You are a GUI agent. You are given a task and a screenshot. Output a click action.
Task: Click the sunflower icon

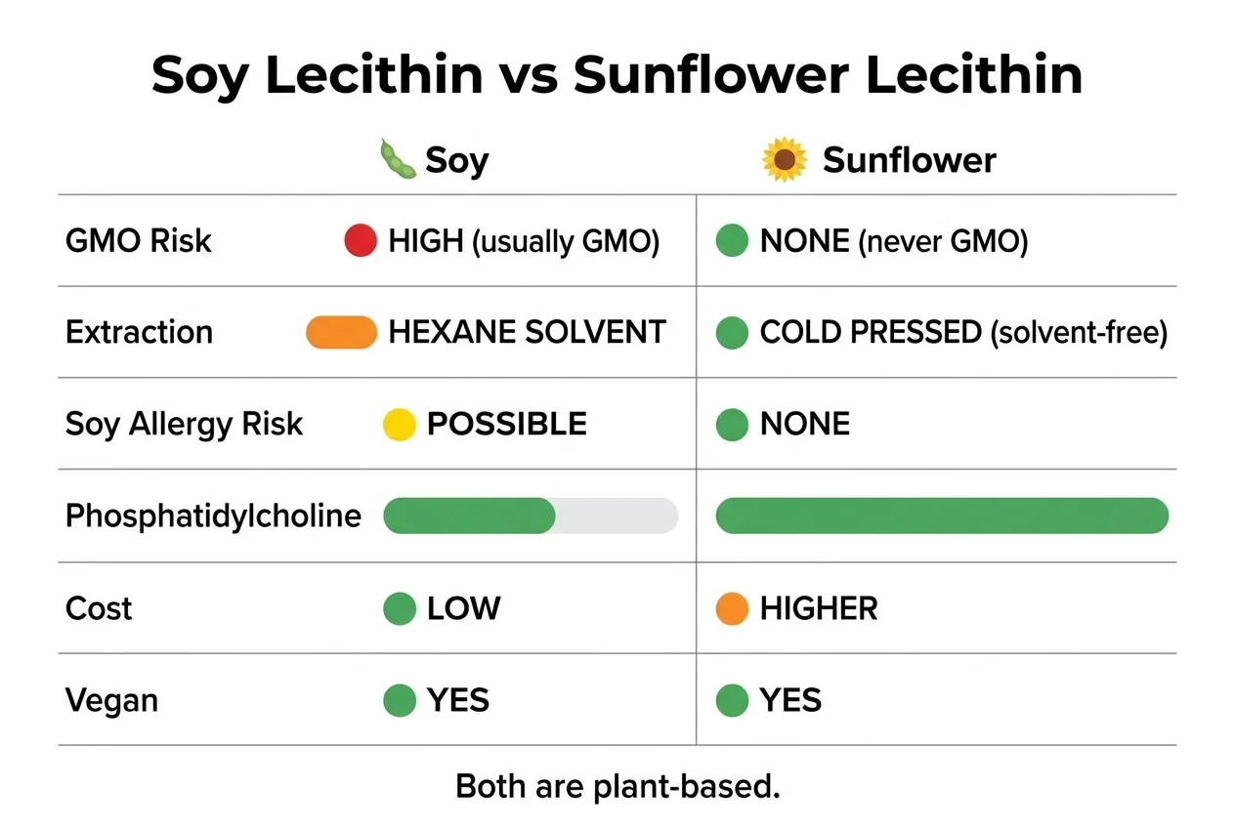tap(785, 160)
